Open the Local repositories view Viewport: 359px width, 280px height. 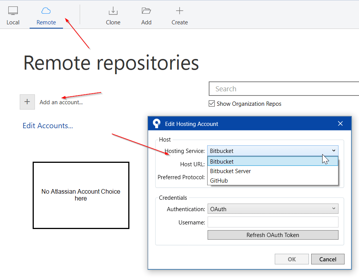point(13,14)
